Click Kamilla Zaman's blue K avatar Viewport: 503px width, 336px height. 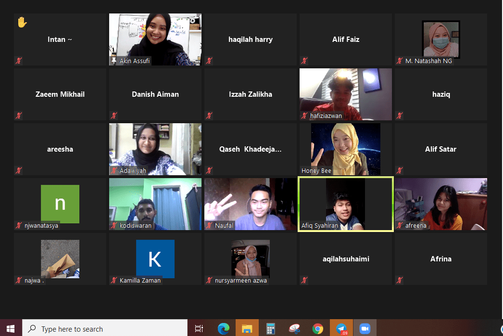pos(155,259)
